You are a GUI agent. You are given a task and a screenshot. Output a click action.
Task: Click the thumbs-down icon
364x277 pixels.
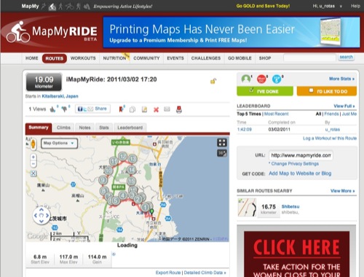coord(64,109)
